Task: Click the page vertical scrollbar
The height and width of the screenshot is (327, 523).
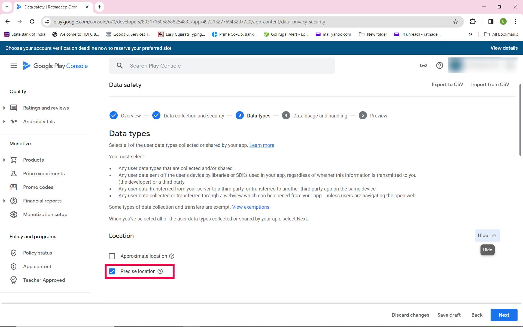Action: tap(520, 120)
